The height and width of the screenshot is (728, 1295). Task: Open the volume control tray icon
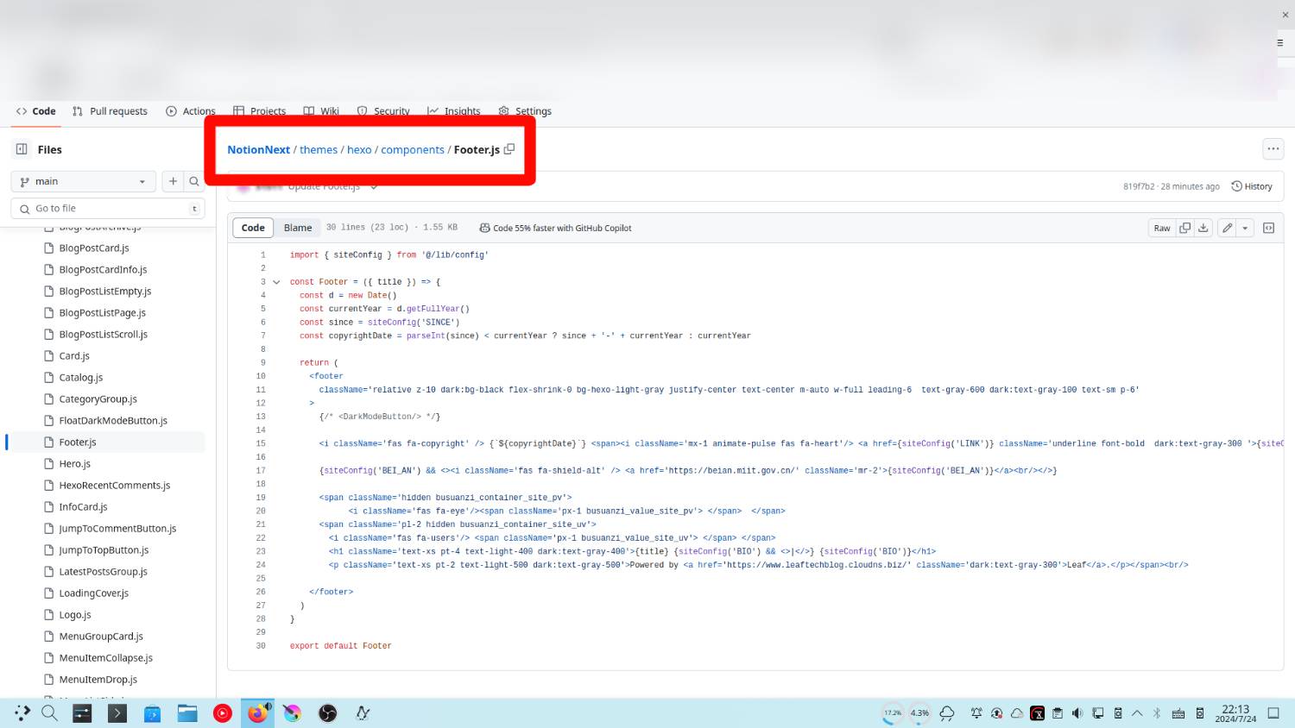coord(1077,713)
